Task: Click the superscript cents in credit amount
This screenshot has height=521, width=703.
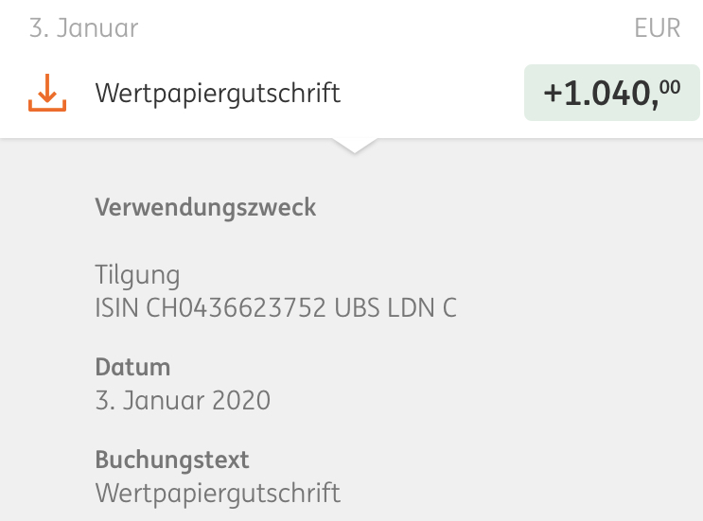Action: [x=669, y=88]
